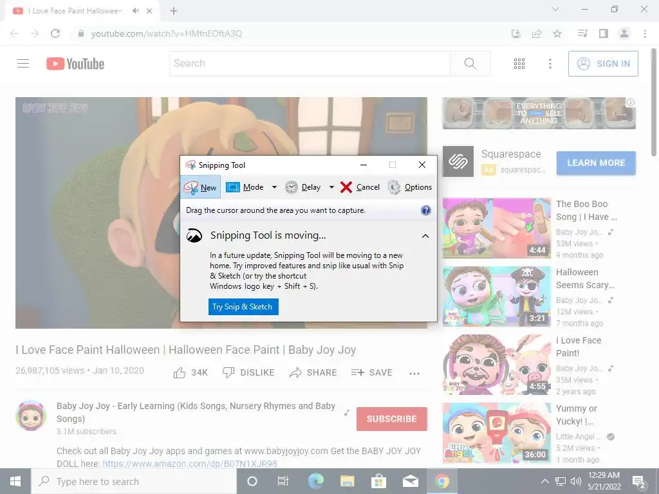The height and width of the screenshot is (494, 659).
Task: Click the ad info icon on banner
Action: coord(631,102)
